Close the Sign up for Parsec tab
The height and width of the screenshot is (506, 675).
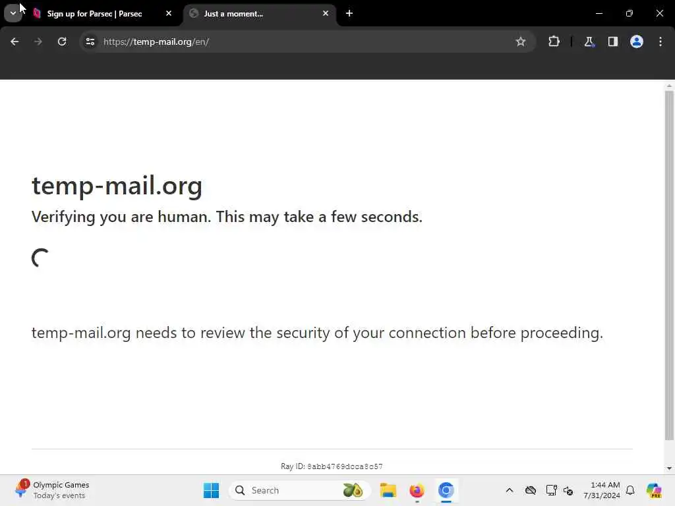(169, 13)
